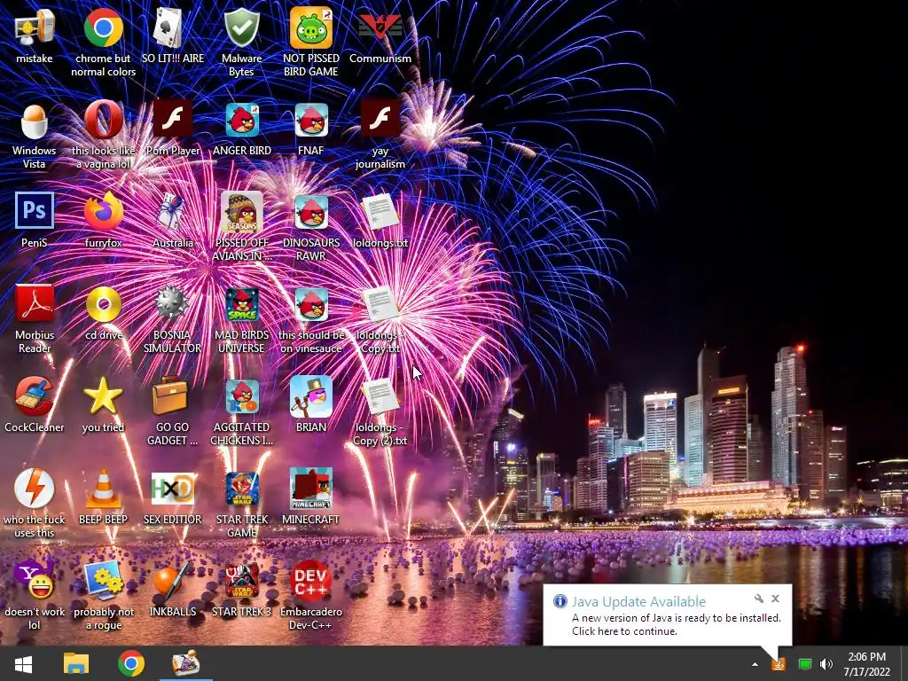Click 'NOT PISSED BIRD GAME' icon
This screenshot has height=681, width=908.
tap(311, 27)
